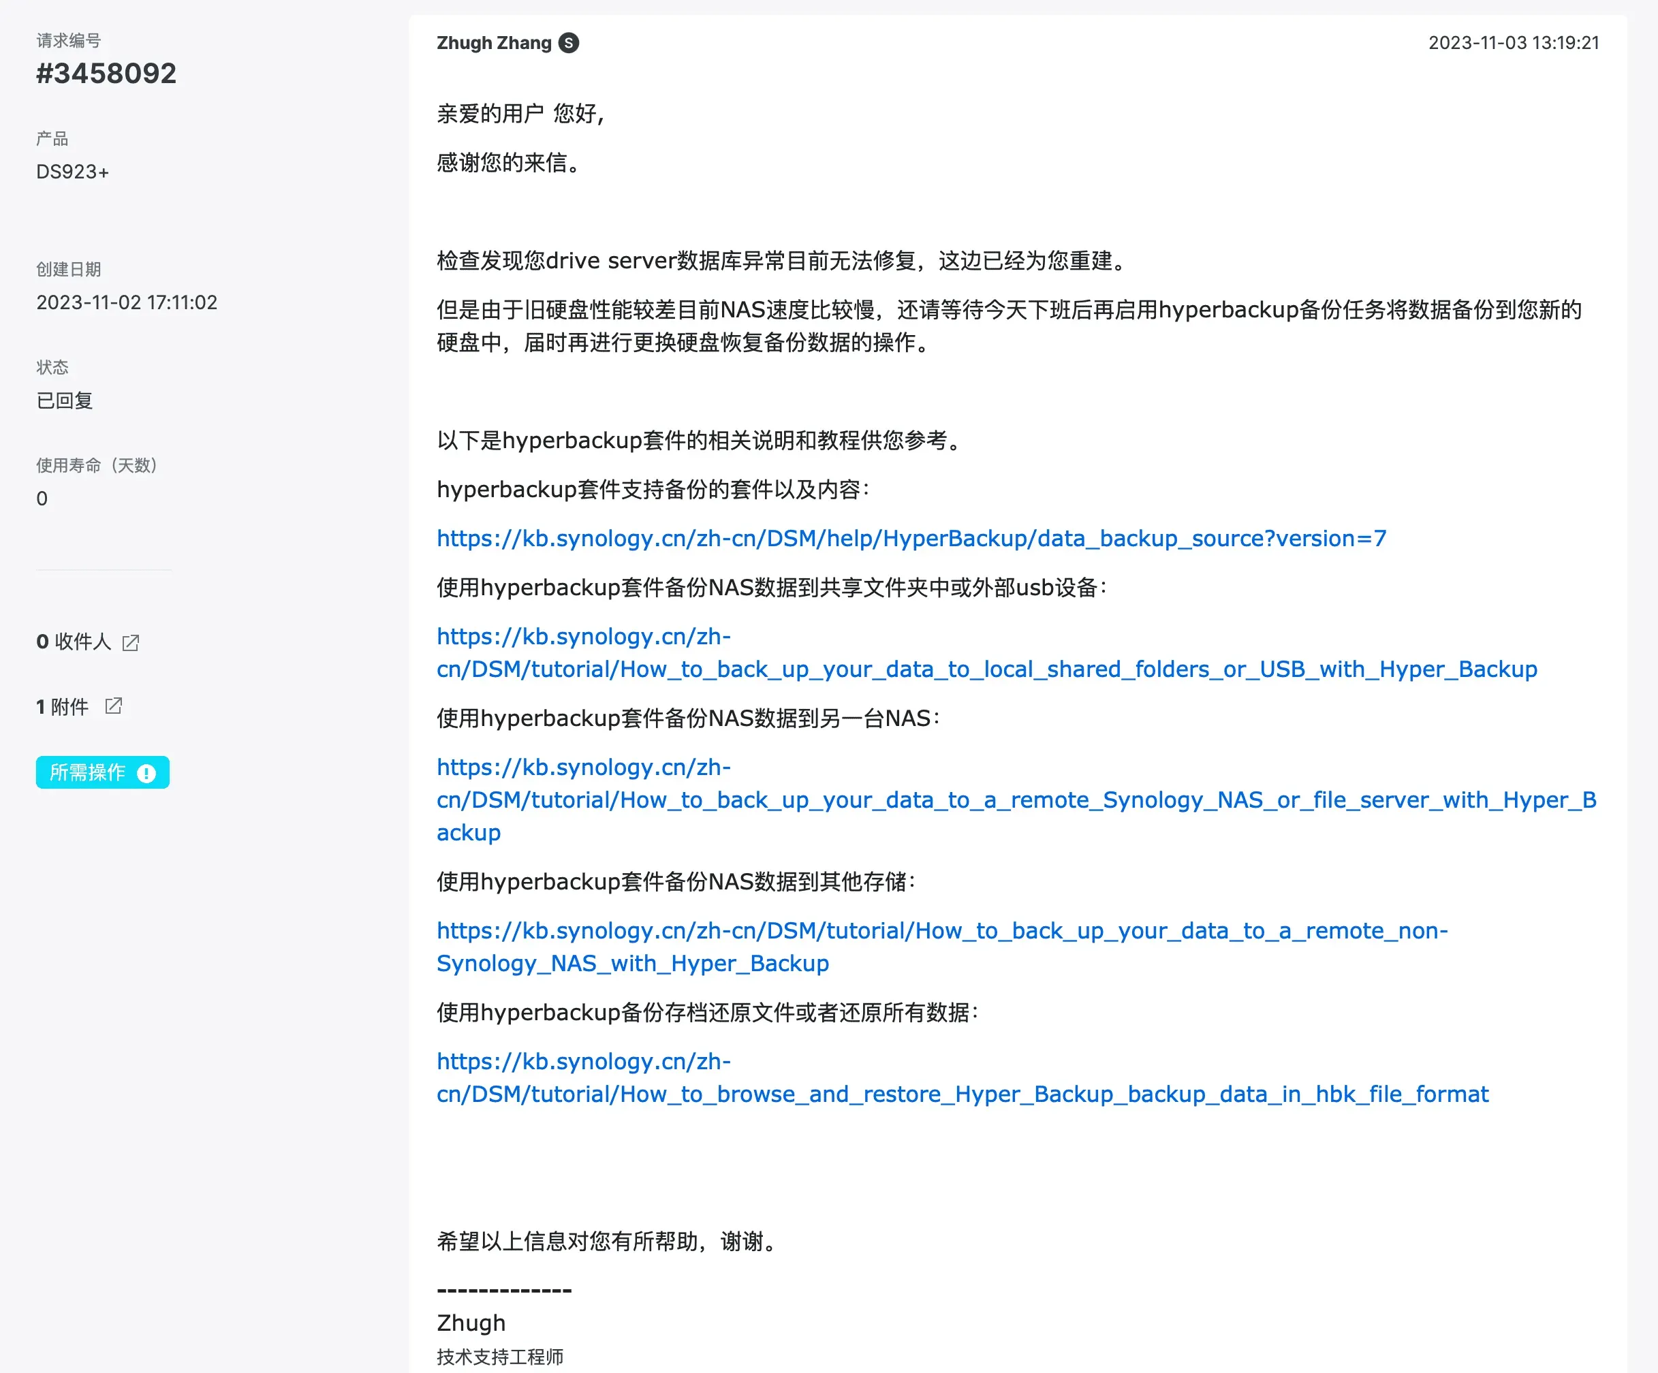Click the 产品 label
1658x1373 pixels.
(x=52, y=138)
